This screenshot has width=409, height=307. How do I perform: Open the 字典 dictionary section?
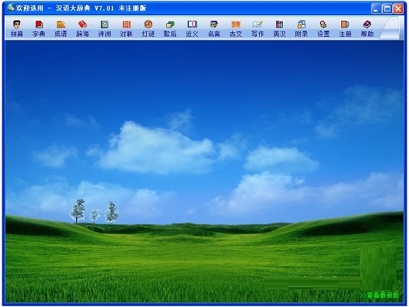39,28
